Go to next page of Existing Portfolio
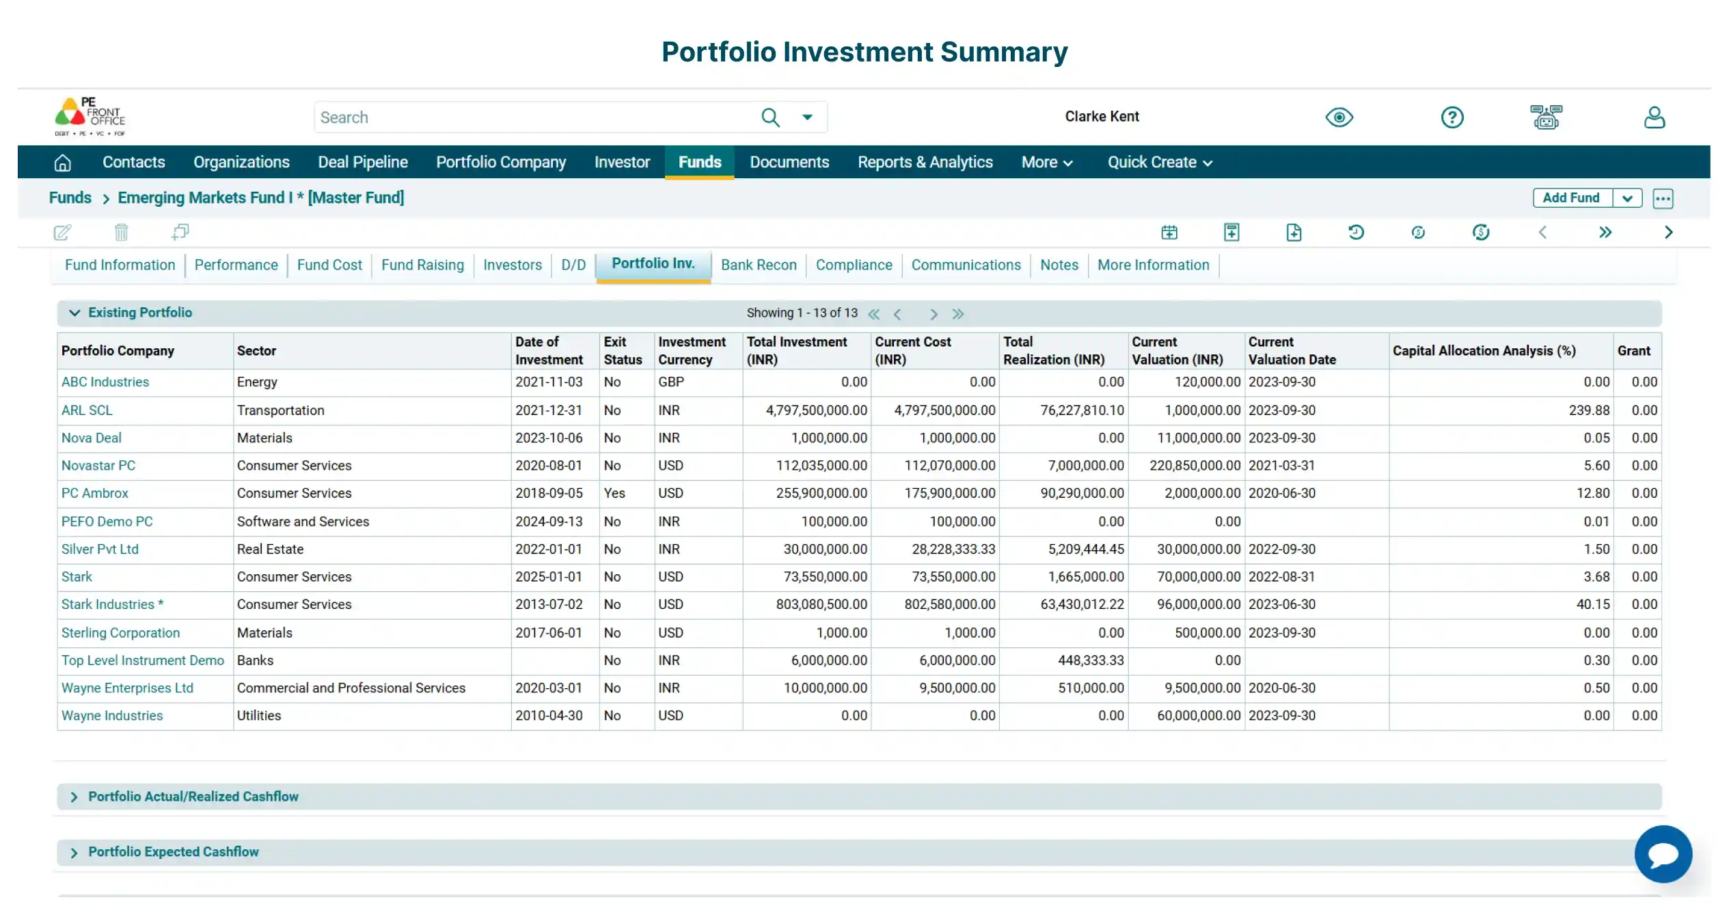 pyautogui.click(x=934, y=314)
